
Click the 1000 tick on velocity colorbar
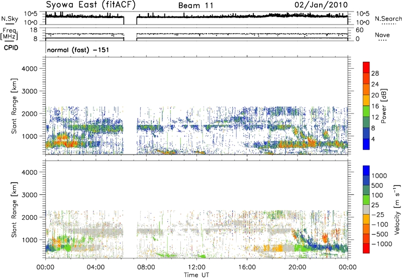pos(379,176)
